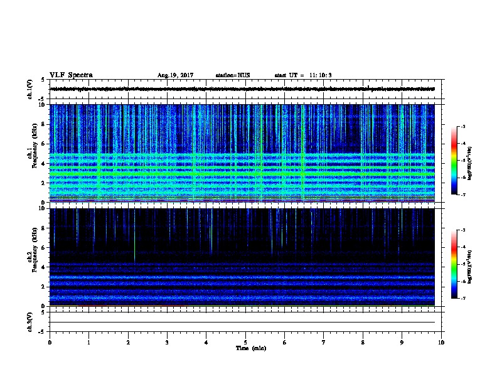
Task: Click the time axis tick label "4"
Action: [206, 343]
